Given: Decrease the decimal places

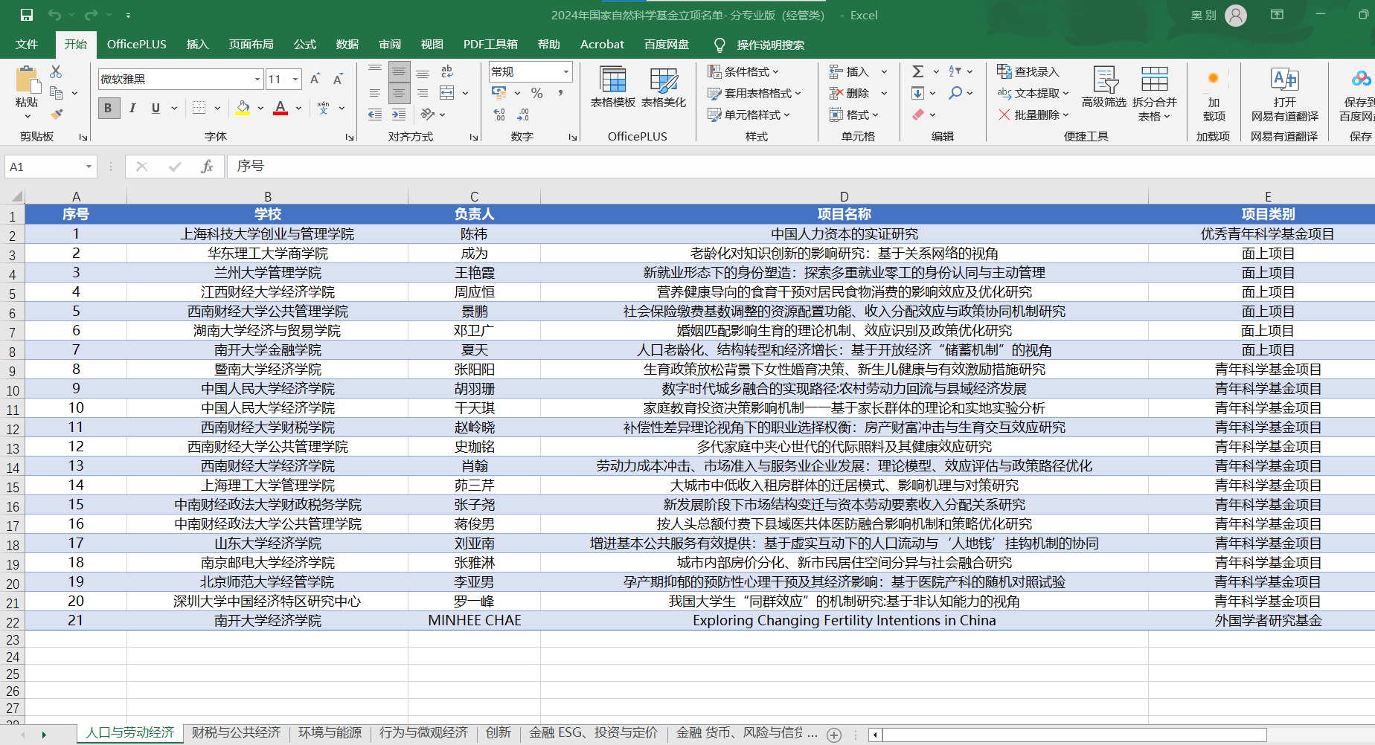Looking at the screenshot, I should point(523,115).
